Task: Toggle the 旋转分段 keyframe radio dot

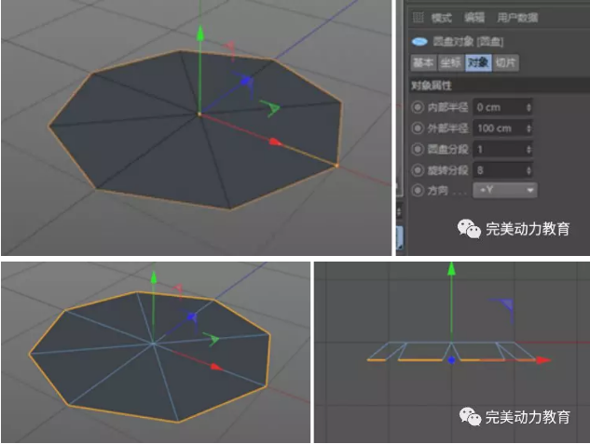Action: coord(417,169)
